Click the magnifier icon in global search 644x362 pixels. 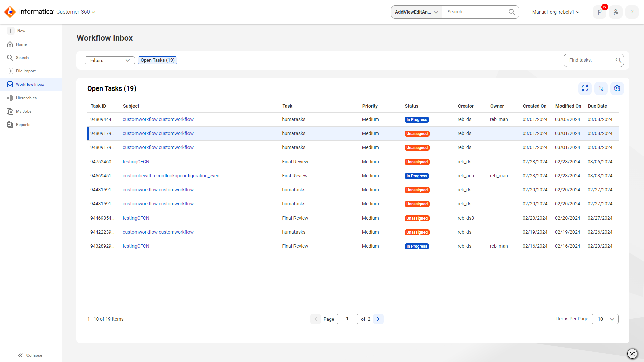(x=512, y=12)
